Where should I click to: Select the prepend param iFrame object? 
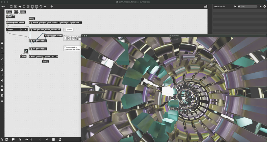coord(15,23)
